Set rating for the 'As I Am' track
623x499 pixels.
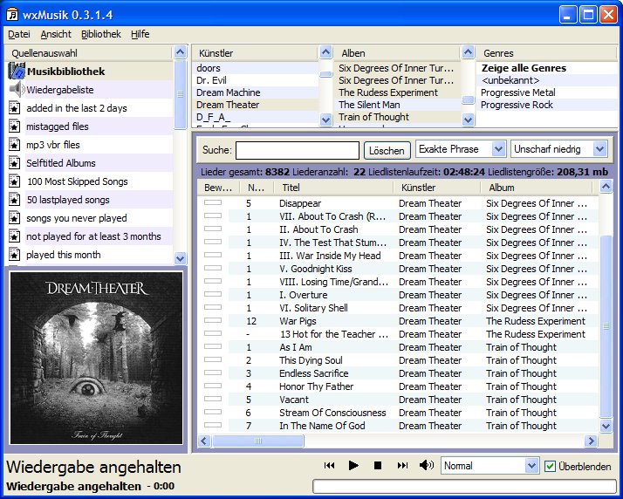(x=213, y=346)
